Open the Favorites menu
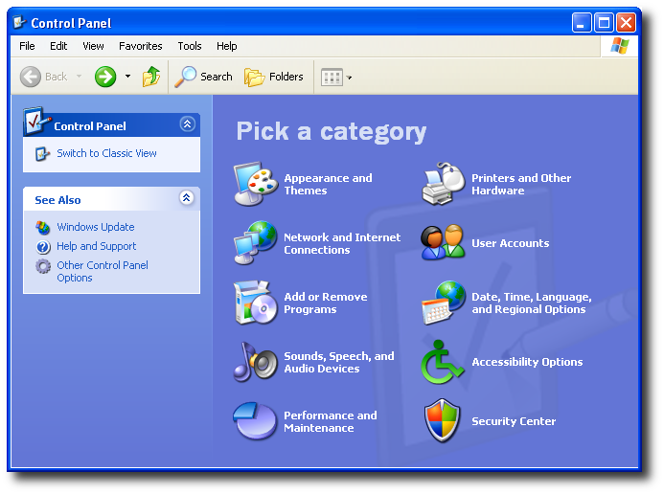 tap(140, 46)
